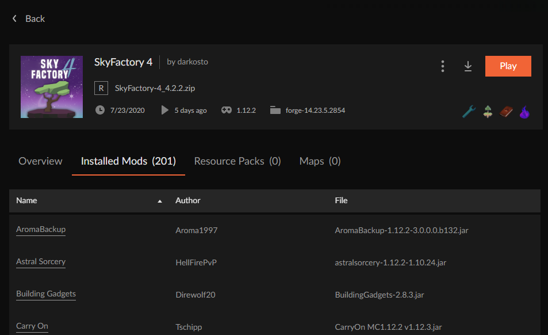Open the Maps (0) tab
The image size is (548, 335).
tap(320, 161)
